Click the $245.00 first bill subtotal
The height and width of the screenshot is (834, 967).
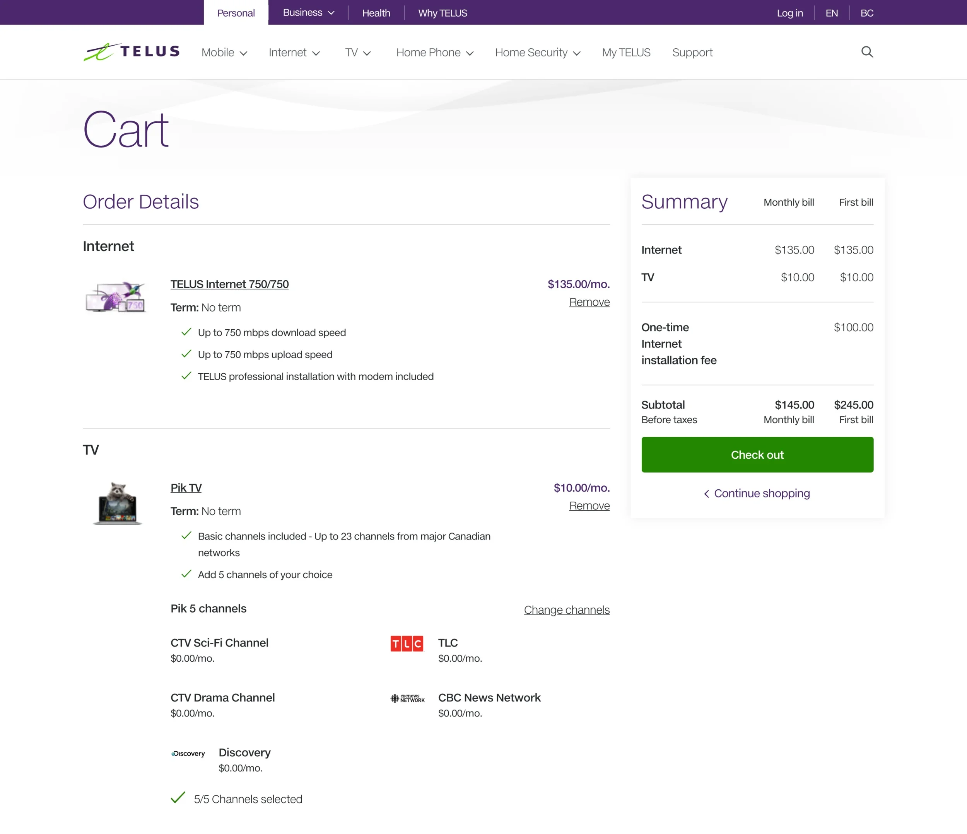pos(853,405)
